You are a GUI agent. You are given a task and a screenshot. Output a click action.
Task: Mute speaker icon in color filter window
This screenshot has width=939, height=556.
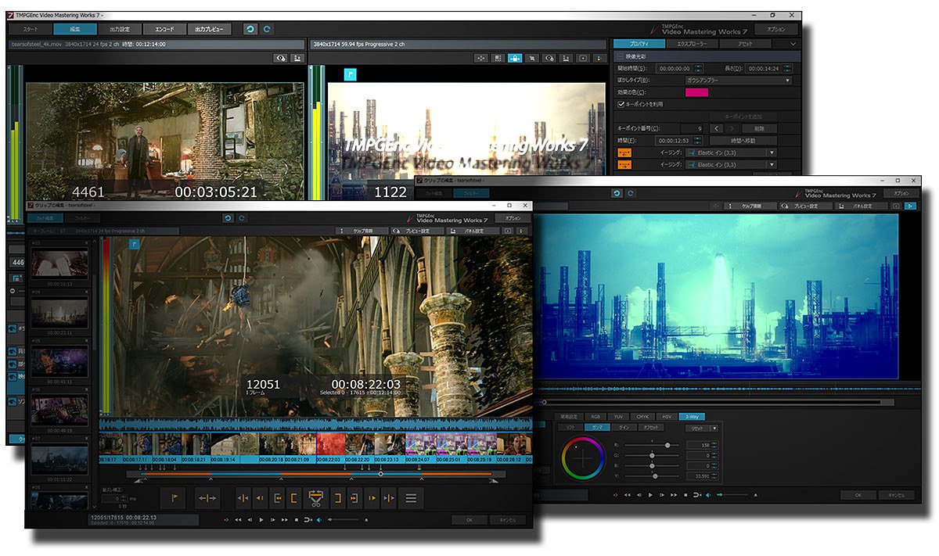tap(708, 495)
